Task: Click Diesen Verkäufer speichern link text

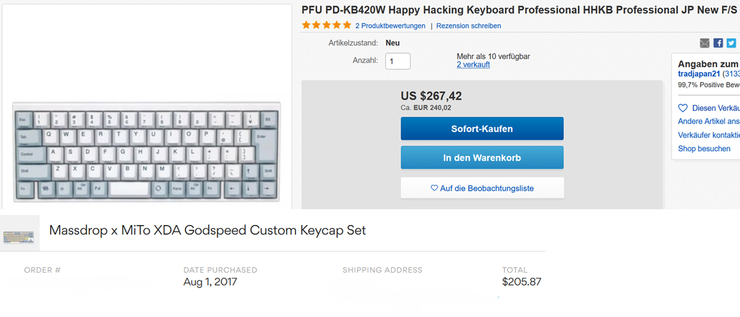Action: [715, 108]
